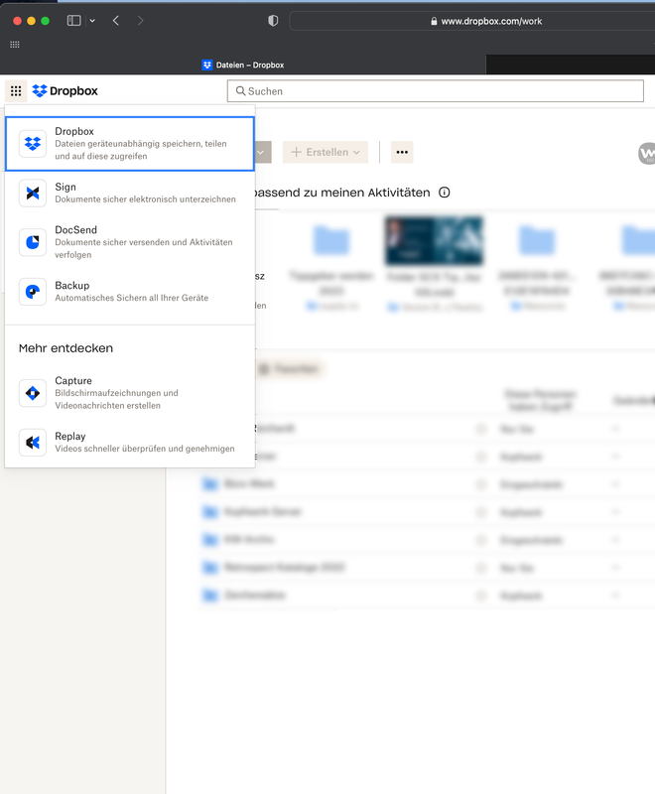
Task: Click the privacy shield icon in Safari
Action: (x=274, y=21)
